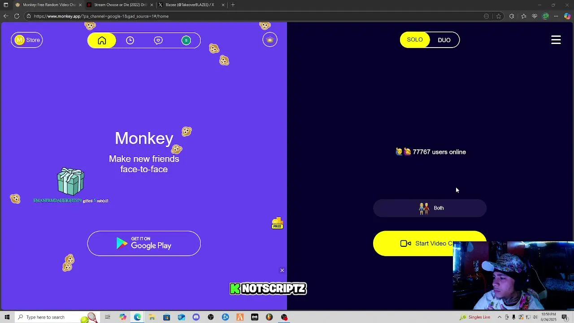This screenshot has width=574, height=323.
Task: Open Discord from the taskbar
Action: click(x=196, y=317)
